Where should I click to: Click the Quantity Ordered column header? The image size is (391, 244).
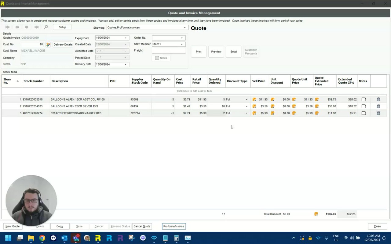pyautogui.click(x=216, y=81)
